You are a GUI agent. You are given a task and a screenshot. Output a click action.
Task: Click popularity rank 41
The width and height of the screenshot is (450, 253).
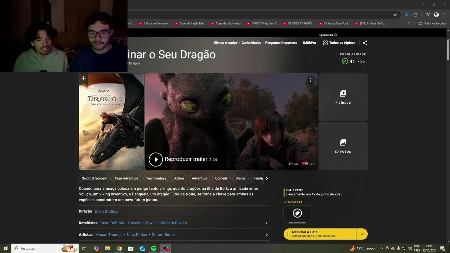[x=352, y=61]
